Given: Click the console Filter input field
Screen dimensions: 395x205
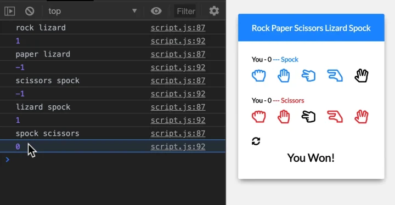Looking at the screenshot, I should (x=186, y=11).
